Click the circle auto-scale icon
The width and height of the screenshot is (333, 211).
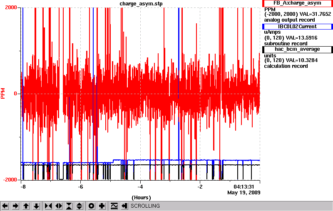(92, 206)
